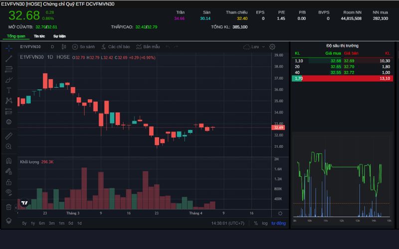
Task: Open chart settings gear in top toolbar
Action: (x=272, y=47)
